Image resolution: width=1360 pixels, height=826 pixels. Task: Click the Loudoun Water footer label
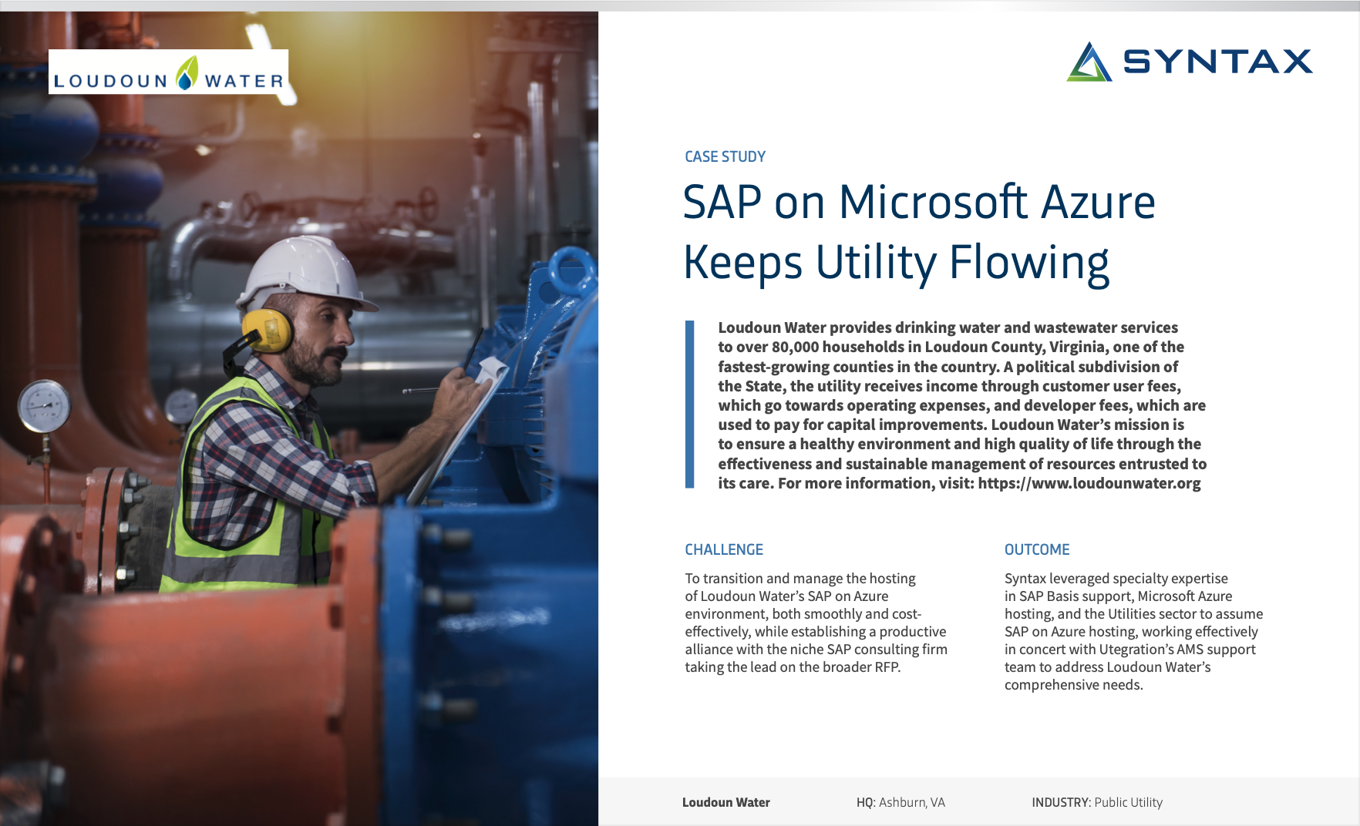[725, 802]
